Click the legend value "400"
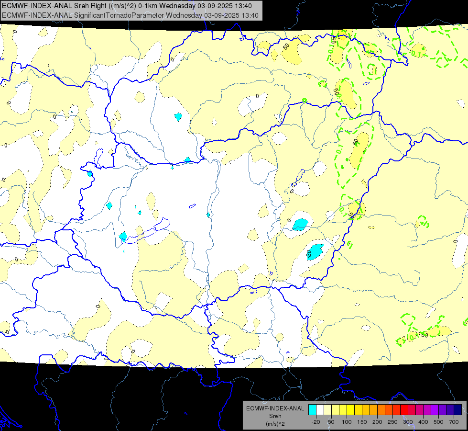Image resolution: width=468 pixels, height=431 pixels. (423, 422)
